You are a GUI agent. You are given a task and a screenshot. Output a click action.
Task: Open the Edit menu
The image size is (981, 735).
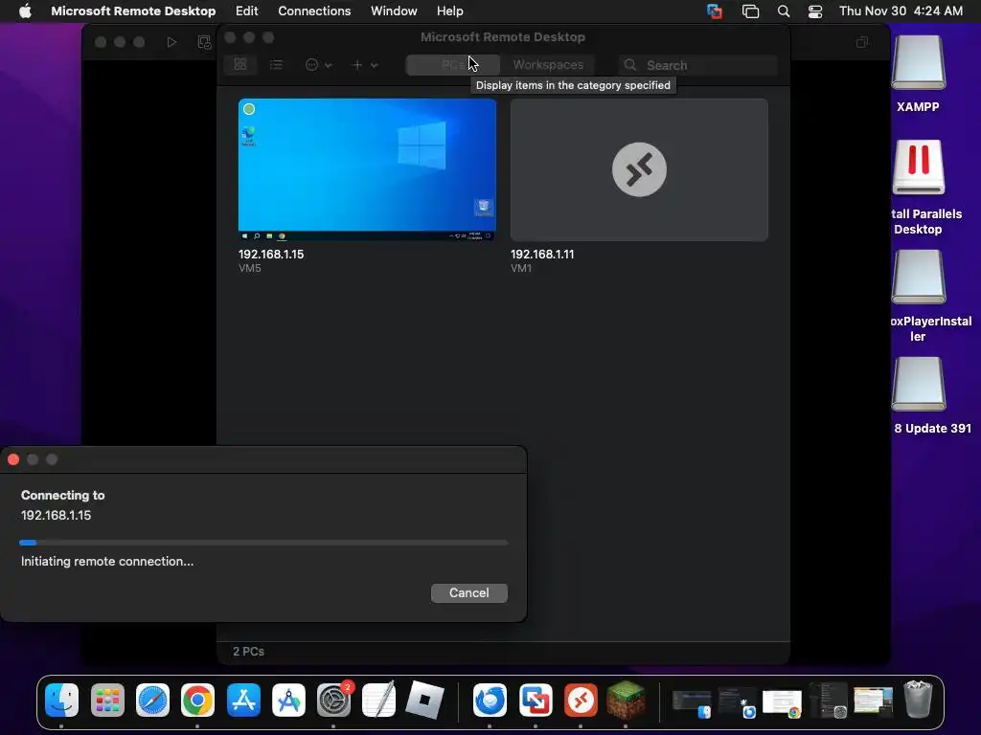click(246, 11)
